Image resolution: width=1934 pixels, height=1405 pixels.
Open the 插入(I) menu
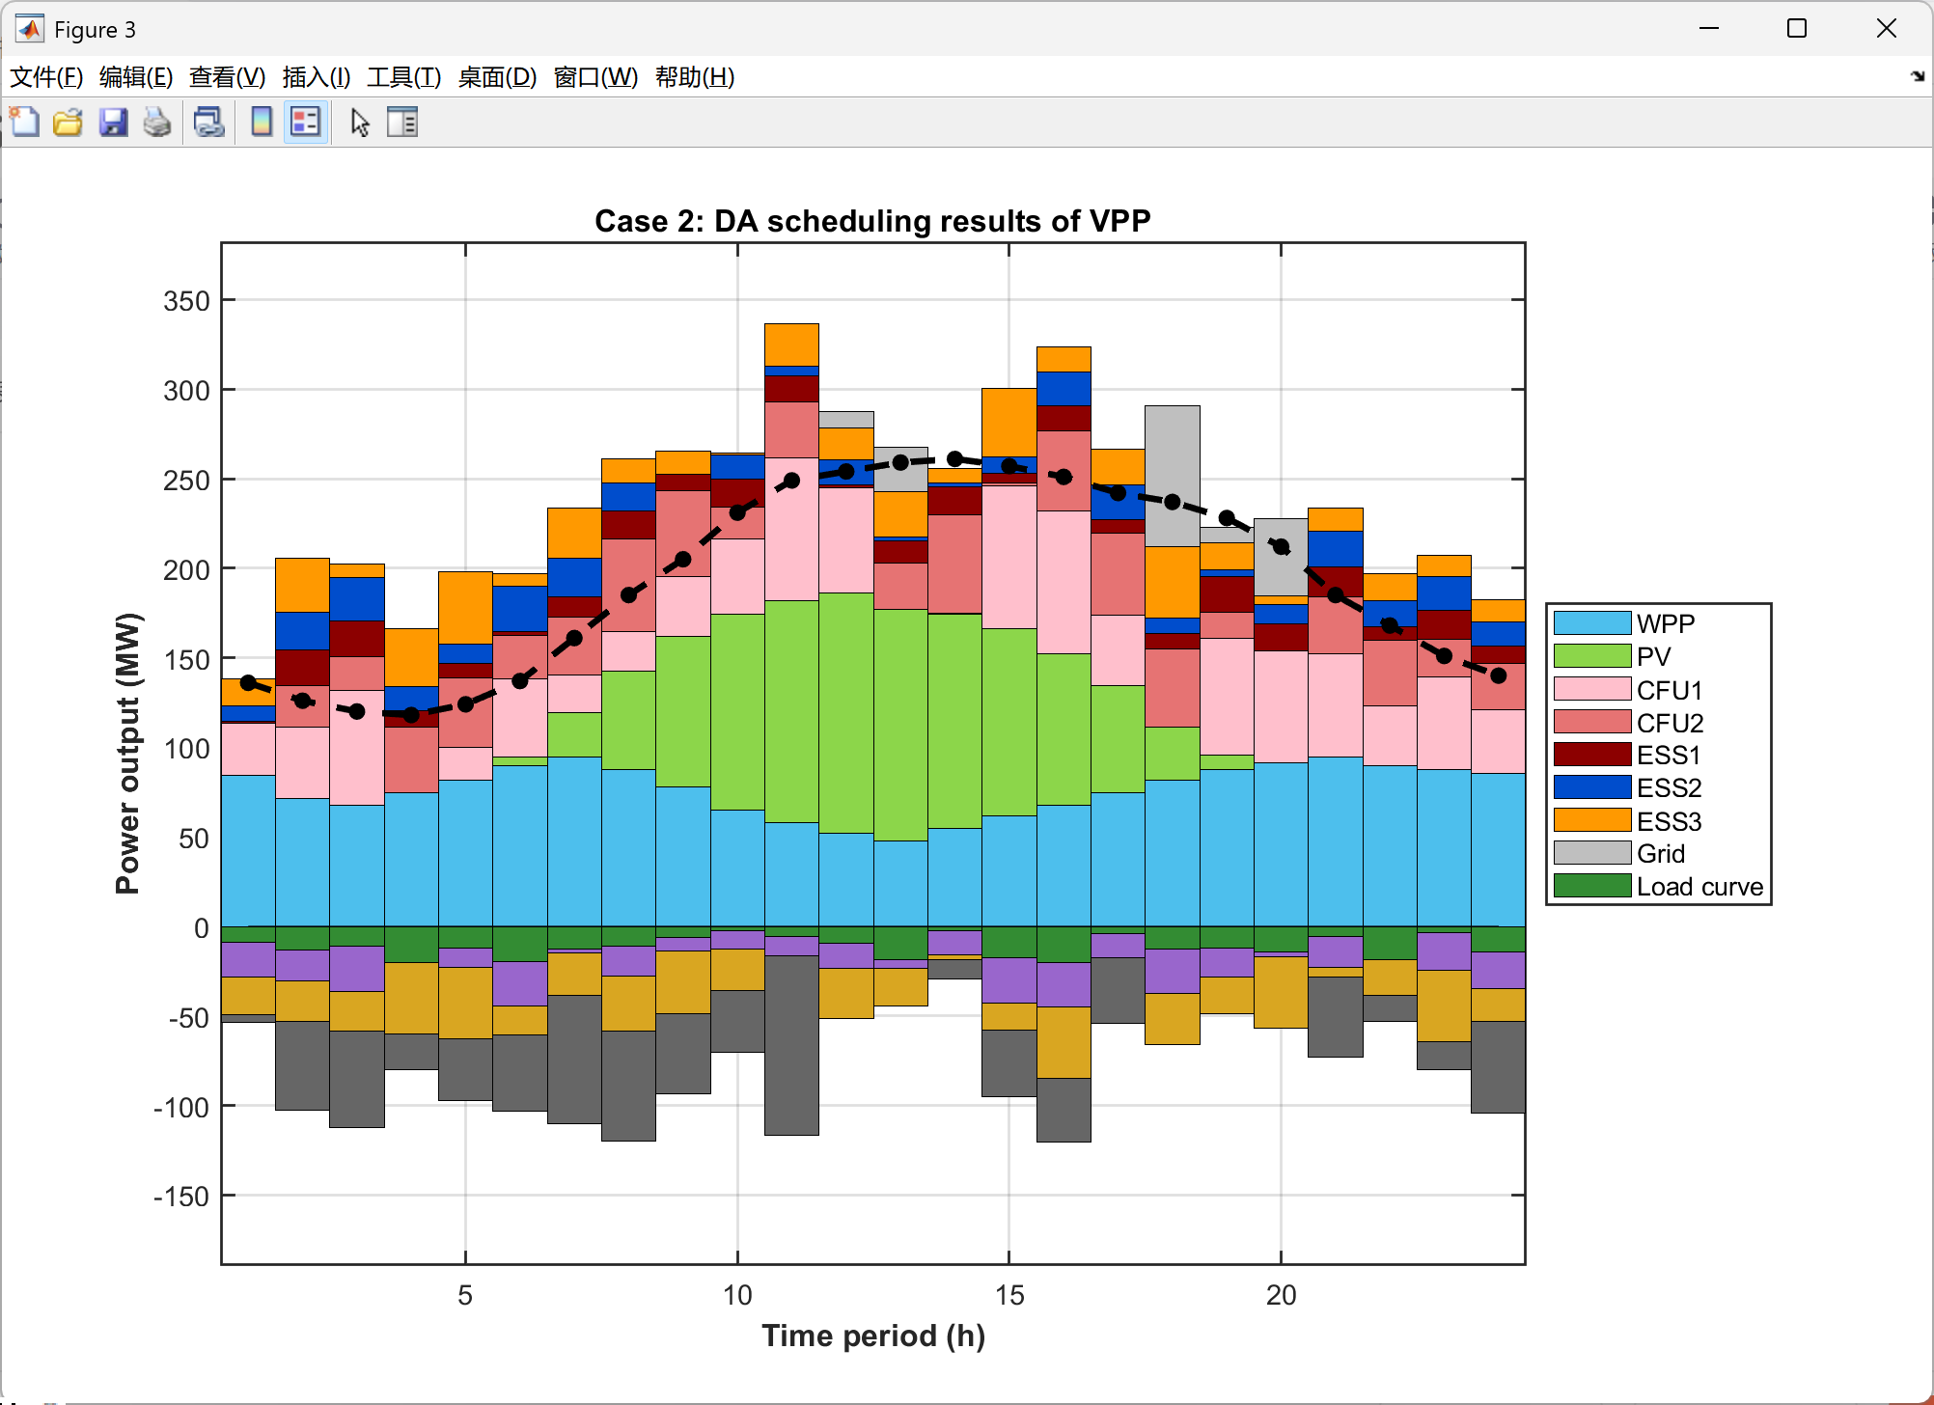pos(316,77)
